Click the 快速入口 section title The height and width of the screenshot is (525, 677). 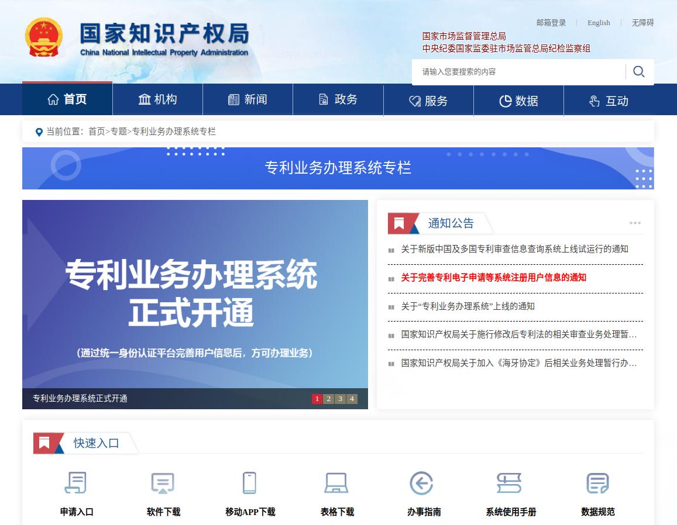(x=97, y=443)
